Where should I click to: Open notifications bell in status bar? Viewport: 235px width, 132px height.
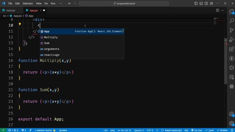coord(232,130)
